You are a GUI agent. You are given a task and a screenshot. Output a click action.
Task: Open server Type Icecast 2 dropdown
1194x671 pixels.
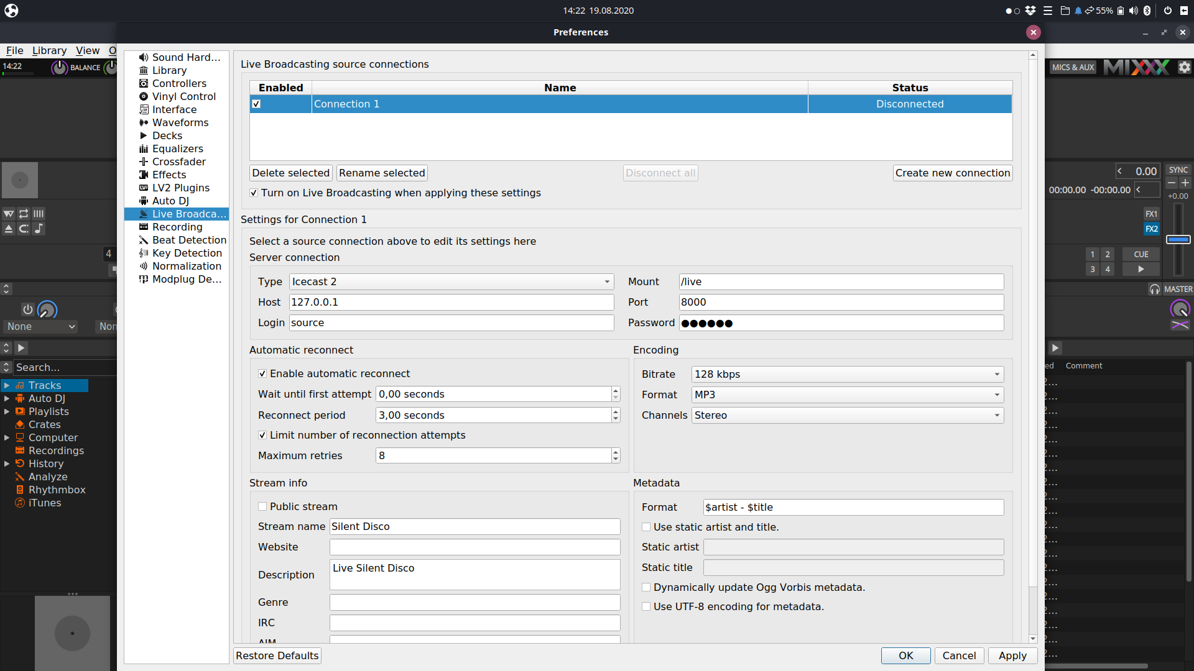pos(451,281)
